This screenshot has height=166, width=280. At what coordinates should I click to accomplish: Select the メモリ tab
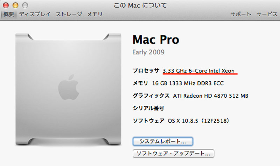[x=94, y=14]
